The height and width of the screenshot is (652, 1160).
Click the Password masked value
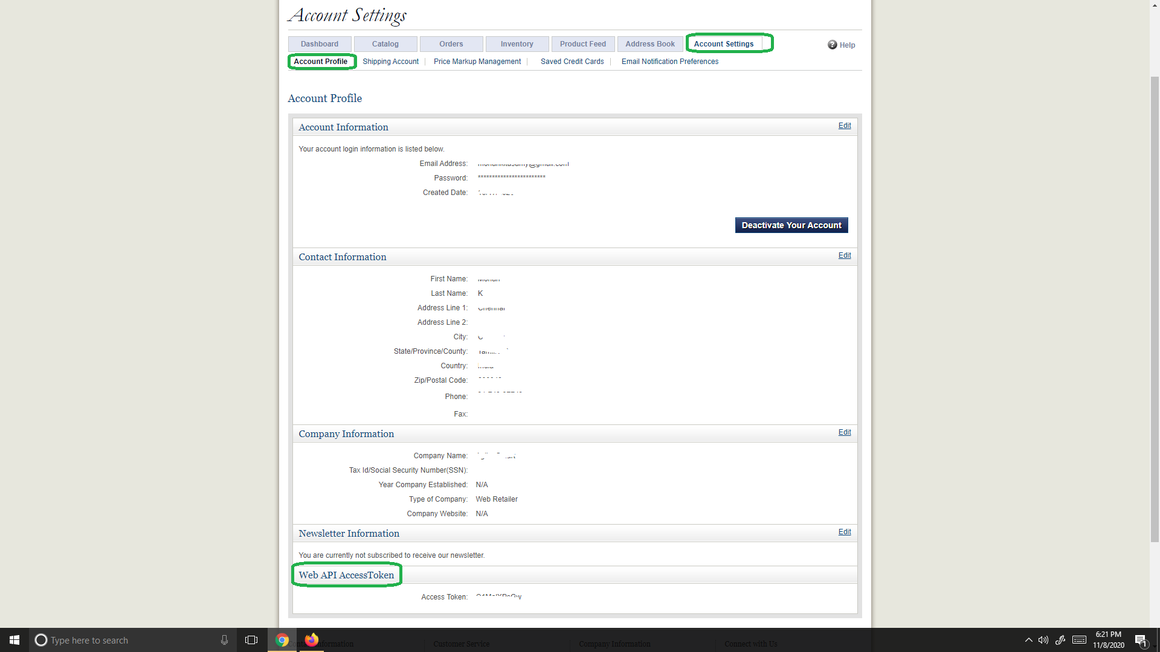(x=512, y=177)
